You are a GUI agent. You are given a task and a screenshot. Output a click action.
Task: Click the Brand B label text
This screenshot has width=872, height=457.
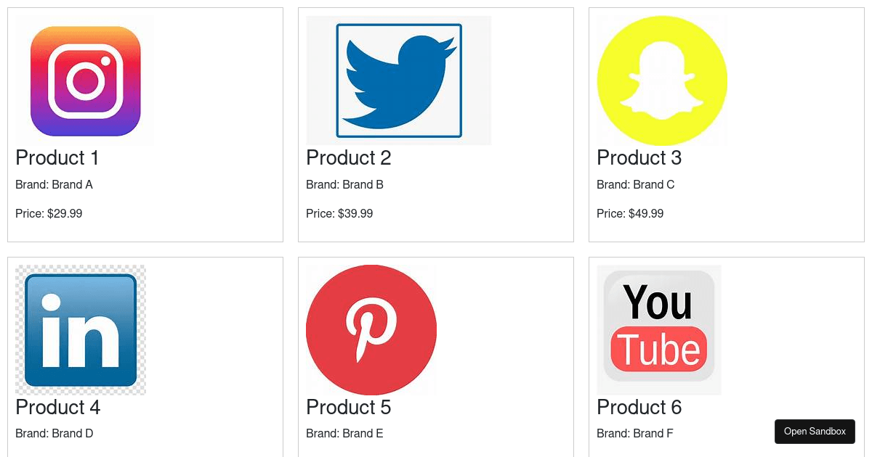pyautogui.click(x=345, y=184)
